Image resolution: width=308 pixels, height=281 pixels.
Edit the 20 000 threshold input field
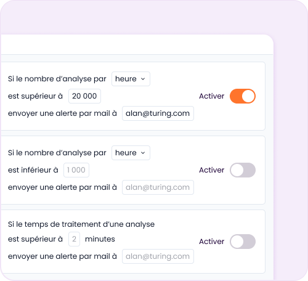click(x=84, y=96)
